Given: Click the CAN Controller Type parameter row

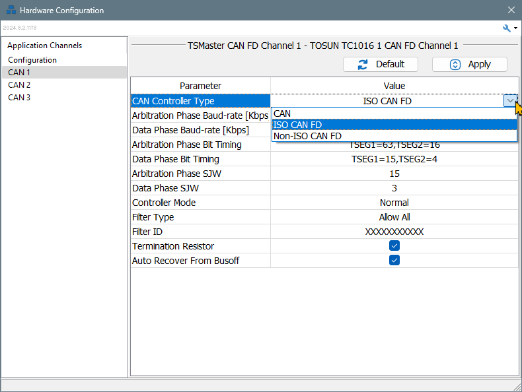Looking at the screenshot, I should pyautogui.click(x=200, y=101).
